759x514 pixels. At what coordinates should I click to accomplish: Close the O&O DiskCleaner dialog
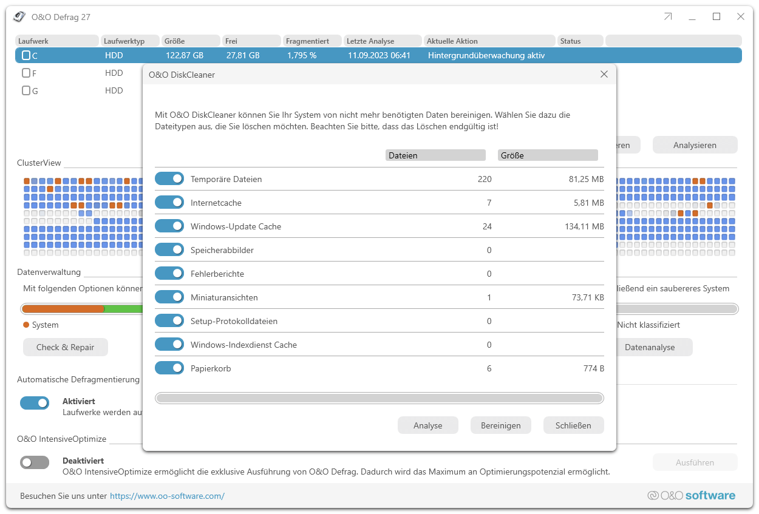pyautogui.click(x=604, y=74)
